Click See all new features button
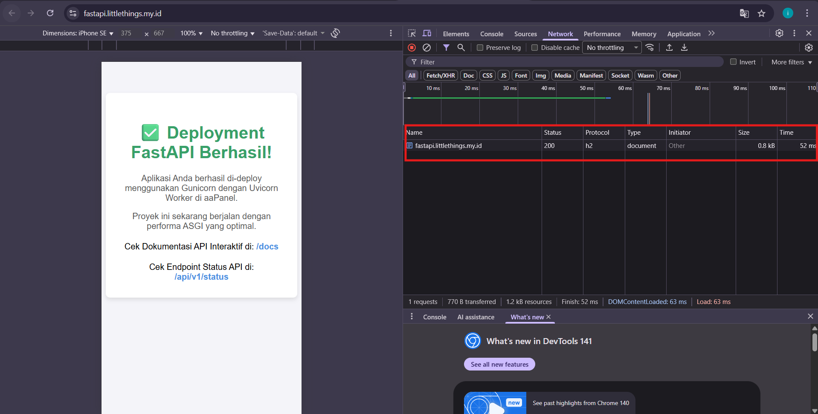The image size is (818, 414). [x=499, y=364]
